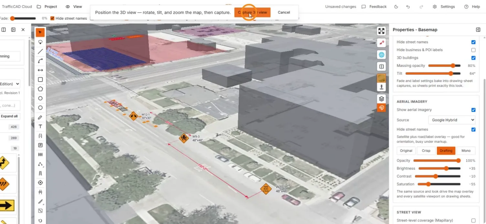
Task: Click the red compass orientation map button
Action: [381, 43]
